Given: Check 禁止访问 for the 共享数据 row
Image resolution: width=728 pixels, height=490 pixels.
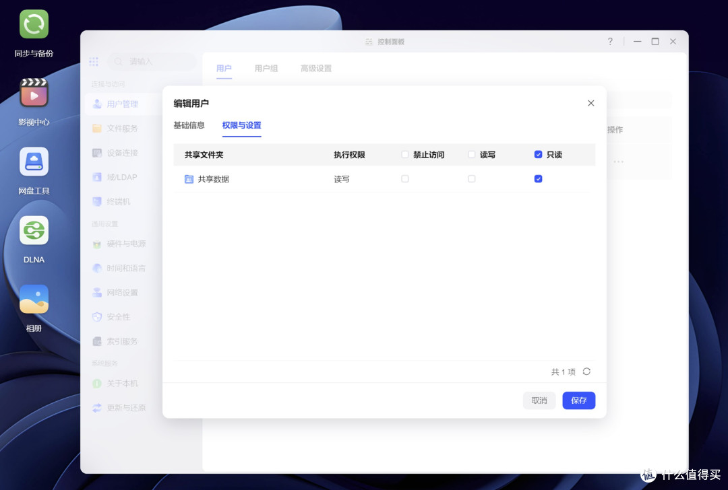Looking at the screenshot, I should tap(405, 179).
